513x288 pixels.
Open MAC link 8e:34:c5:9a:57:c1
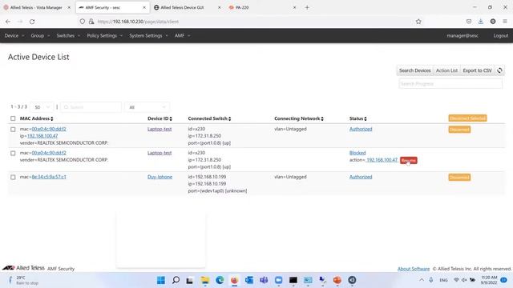click(49, 177)
